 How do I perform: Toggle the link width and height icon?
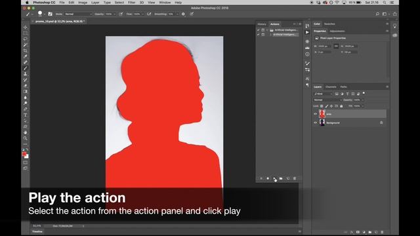pos(336,47)
